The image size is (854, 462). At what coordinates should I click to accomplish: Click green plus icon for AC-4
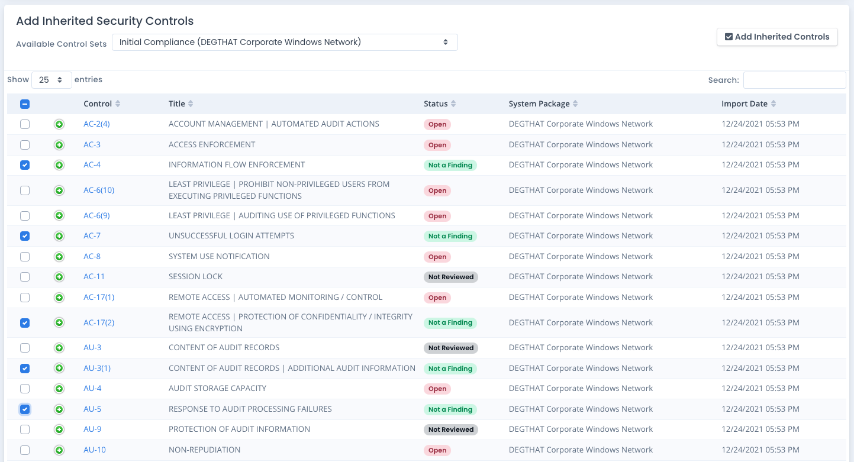pyautogui.click(x=59, y=165)
